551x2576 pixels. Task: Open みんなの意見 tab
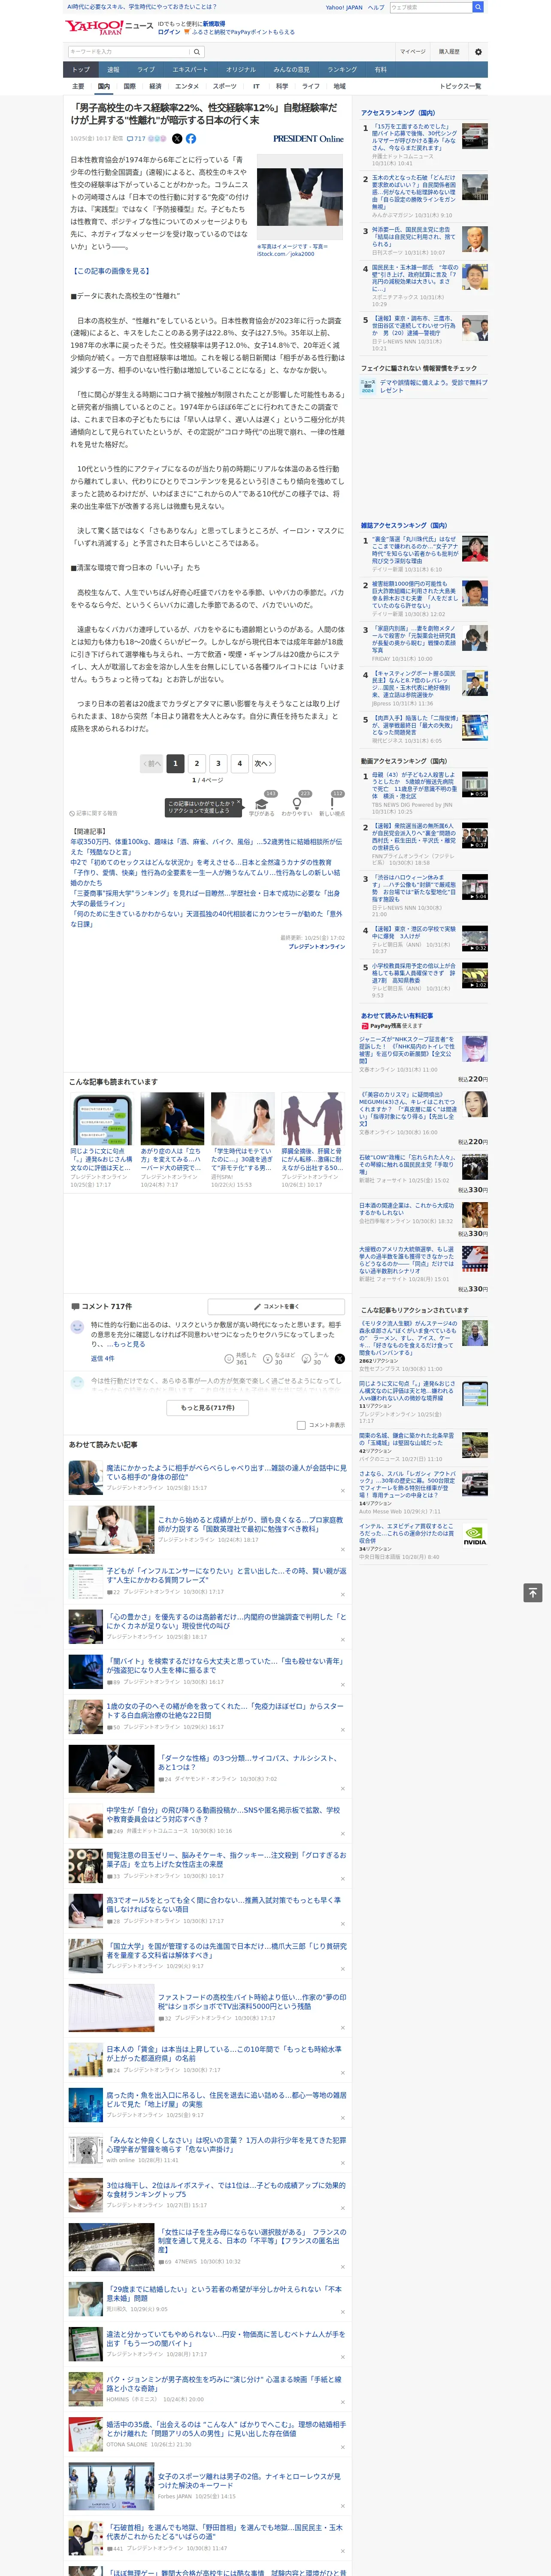coord(291,70)
